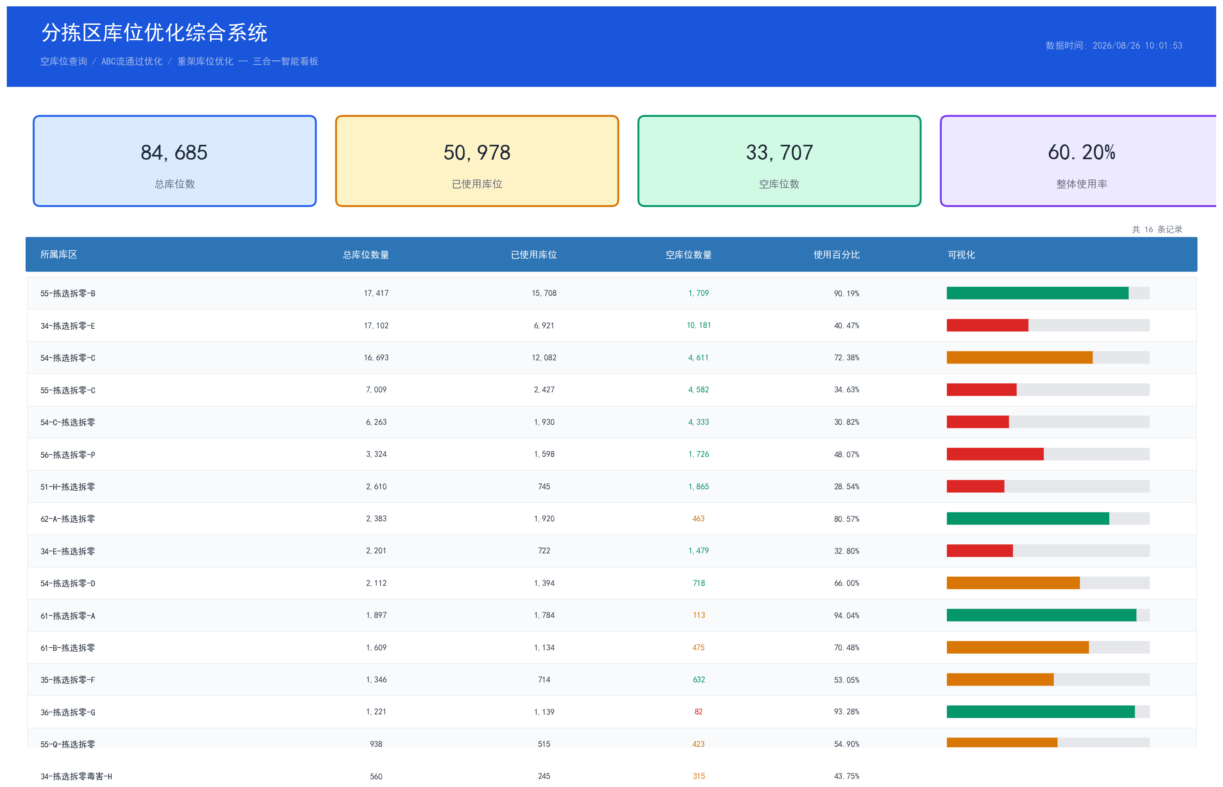Click the usage bar for 36-拣选拆零-G
The image size is (1223, 787).
pyautogui.click(x=1047, y=712)
